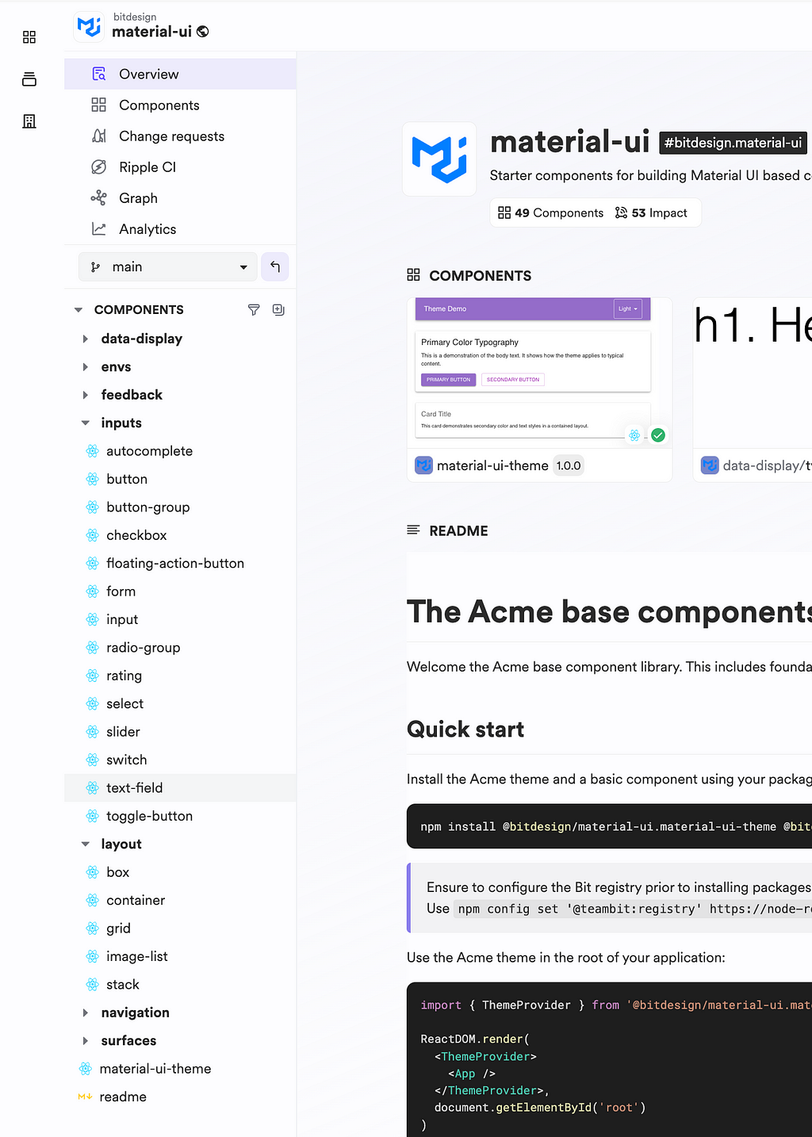Select the button-group component

180,507
